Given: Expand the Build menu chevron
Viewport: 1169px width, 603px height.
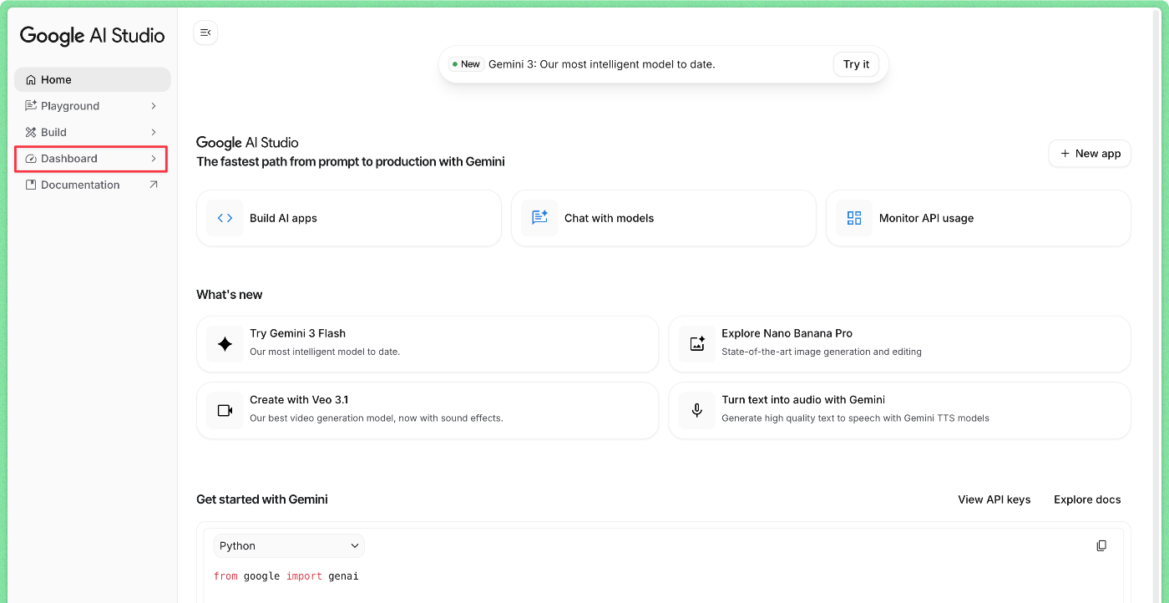Looking at the screenshot, I should 154,132.
